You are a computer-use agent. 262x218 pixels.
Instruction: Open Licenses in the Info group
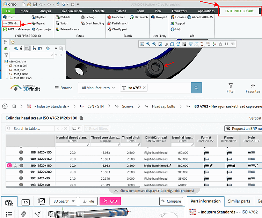[178, 17]
